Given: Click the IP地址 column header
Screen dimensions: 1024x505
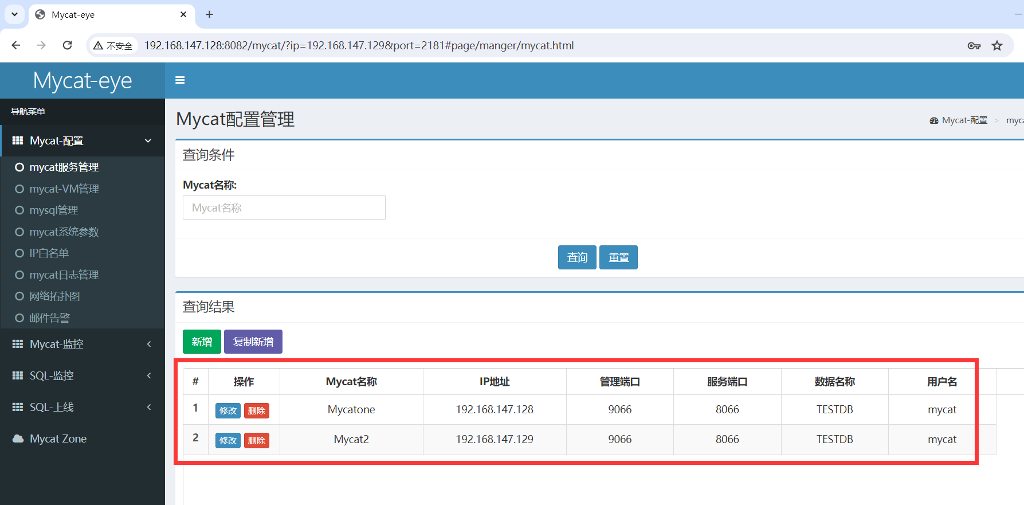Looking at the screenshot, I should pyautogui.click(x=495, y=382).
